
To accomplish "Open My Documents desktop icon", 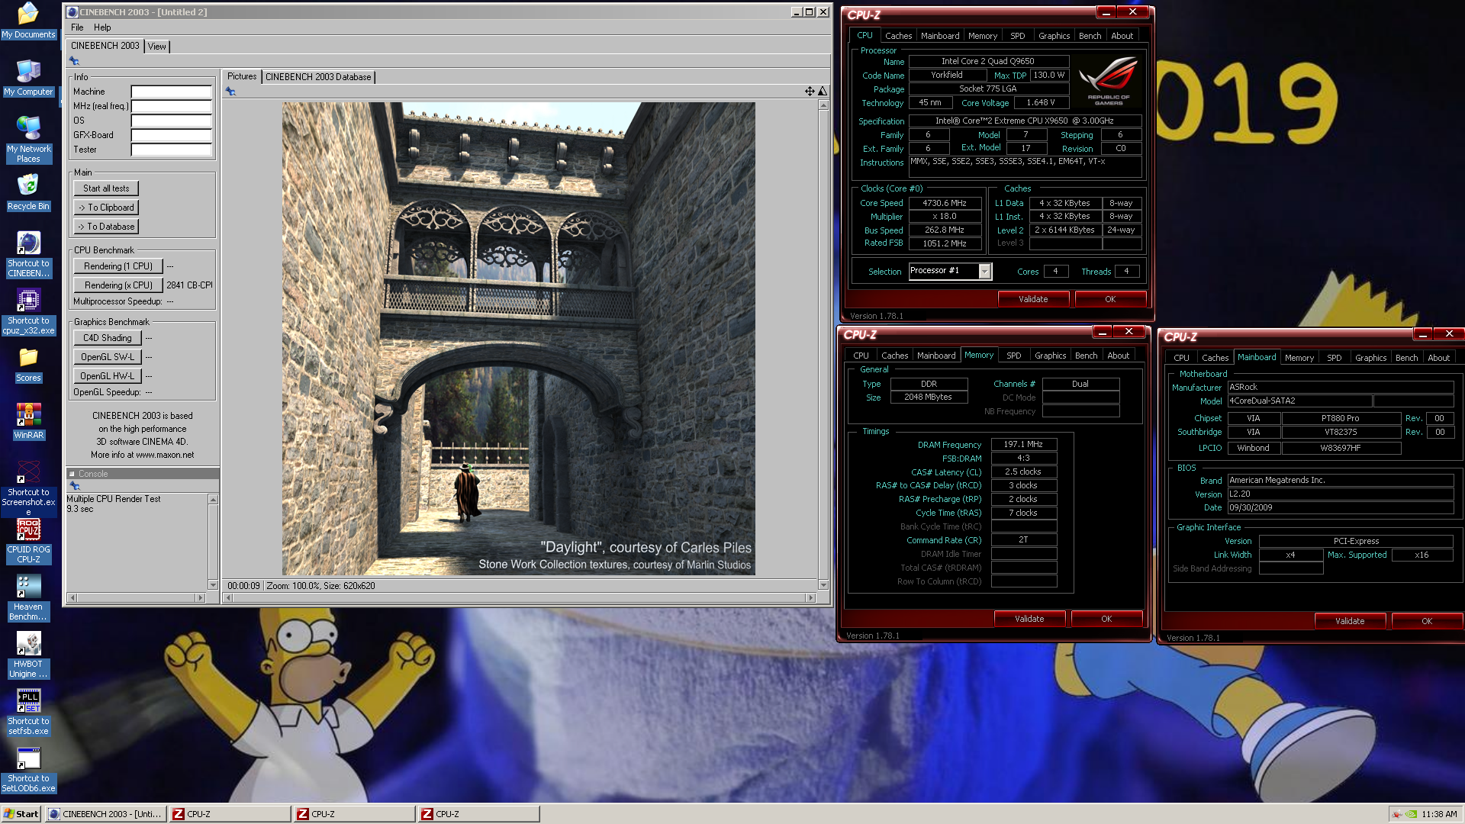I will [28, 21].
